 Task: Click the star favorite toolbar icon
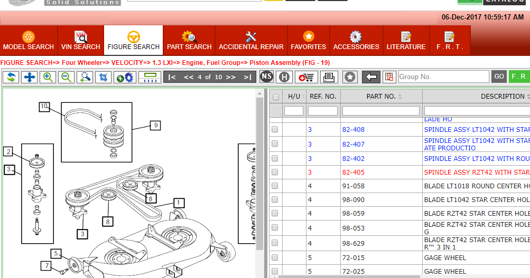point(350,77)
